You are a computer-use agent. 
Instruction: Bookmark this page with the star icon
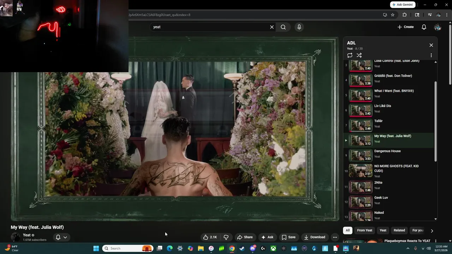tap(393, 15)
